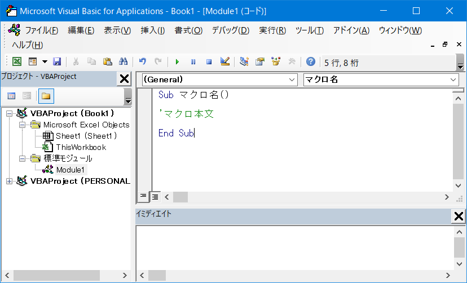This screenshot has height=283, width=467.
Task: Click the 5 行, 8 桁 position indicator
Action: 341,63
